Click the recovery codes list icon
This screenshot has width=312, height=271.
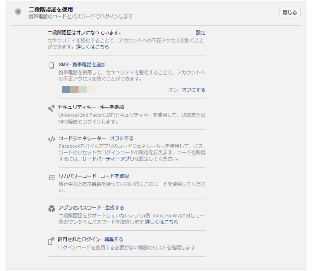[x=52, y=177]
